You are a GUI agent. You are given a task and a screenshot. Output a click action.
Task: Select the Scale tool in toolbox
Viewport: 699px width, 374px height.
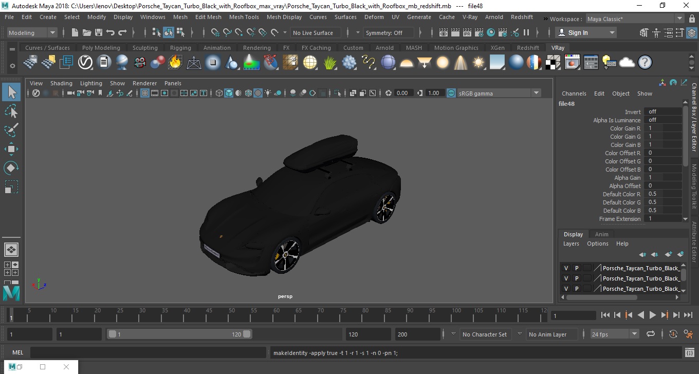(11, 187)
